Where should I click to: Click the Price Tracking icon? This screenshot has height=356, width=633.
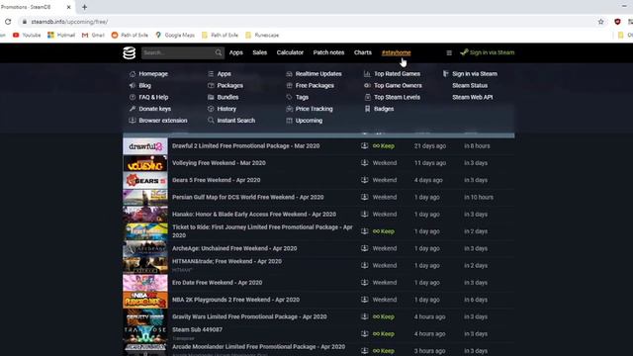[289, 109]
